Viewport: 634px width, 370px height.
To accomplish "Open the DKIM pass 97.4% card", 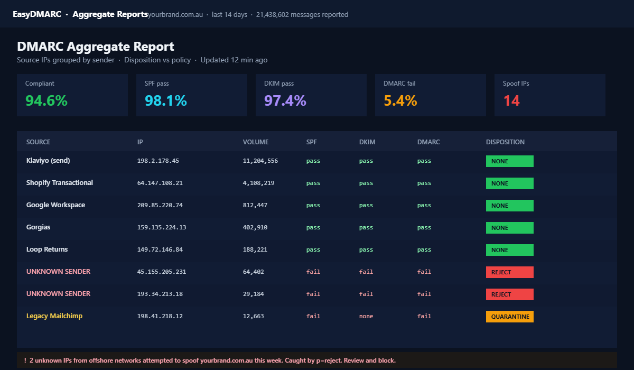I will point(311,95).
